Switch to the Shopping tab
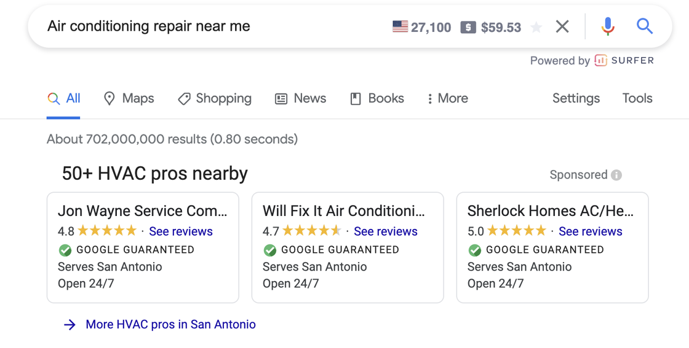The width and height of the screenshot is (689, 348). click(x=215, y=98)
